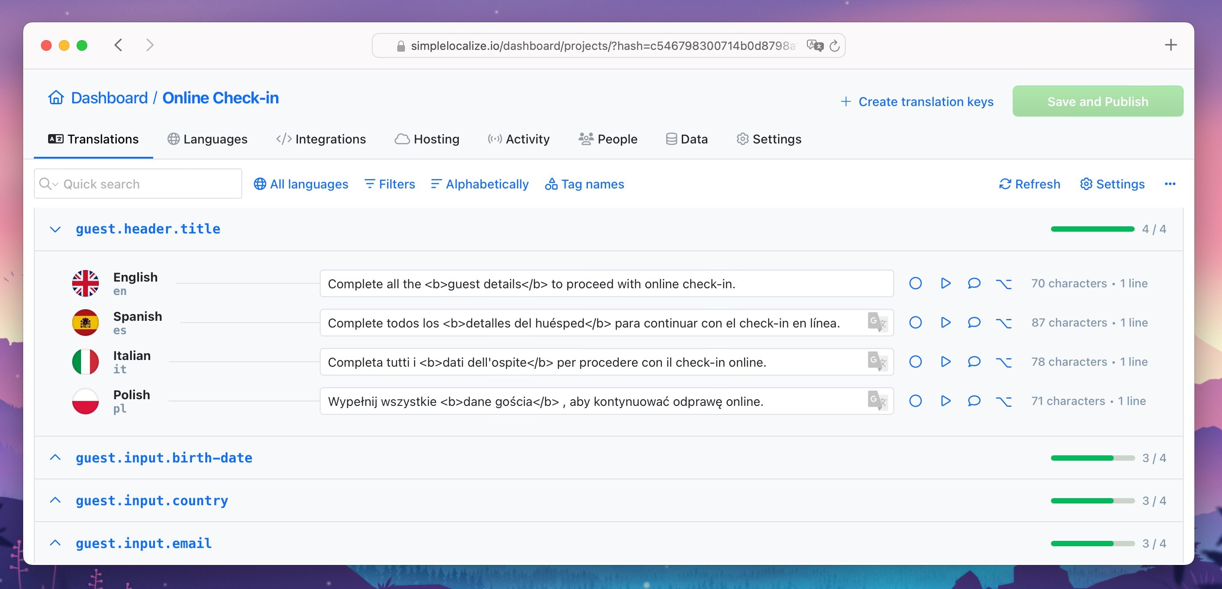Click the Dashboard breadcrumb link
The width and height of the screenshot is (1222, 589).
(x=109, y=98)
